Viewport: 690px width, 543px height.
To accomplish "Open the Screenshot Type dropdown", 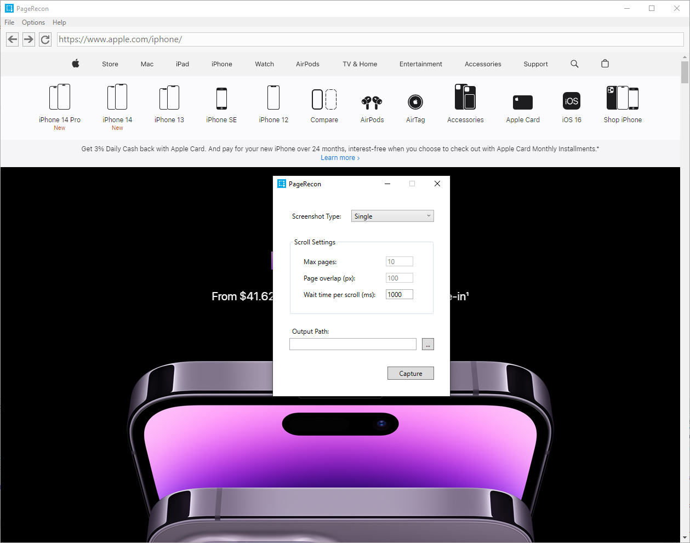I will [392, 216].
